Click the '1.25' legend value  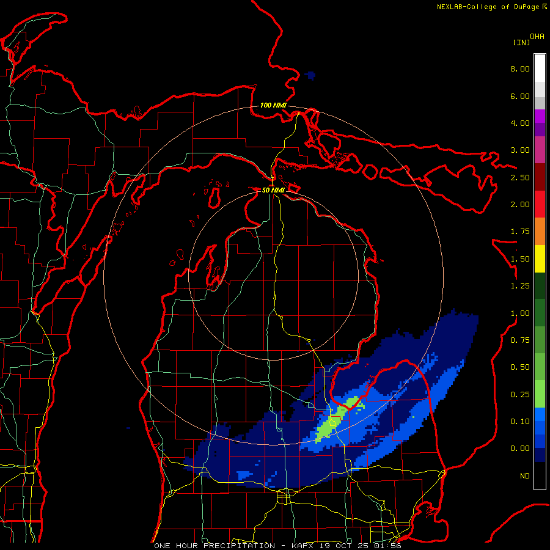click(520, 286)
